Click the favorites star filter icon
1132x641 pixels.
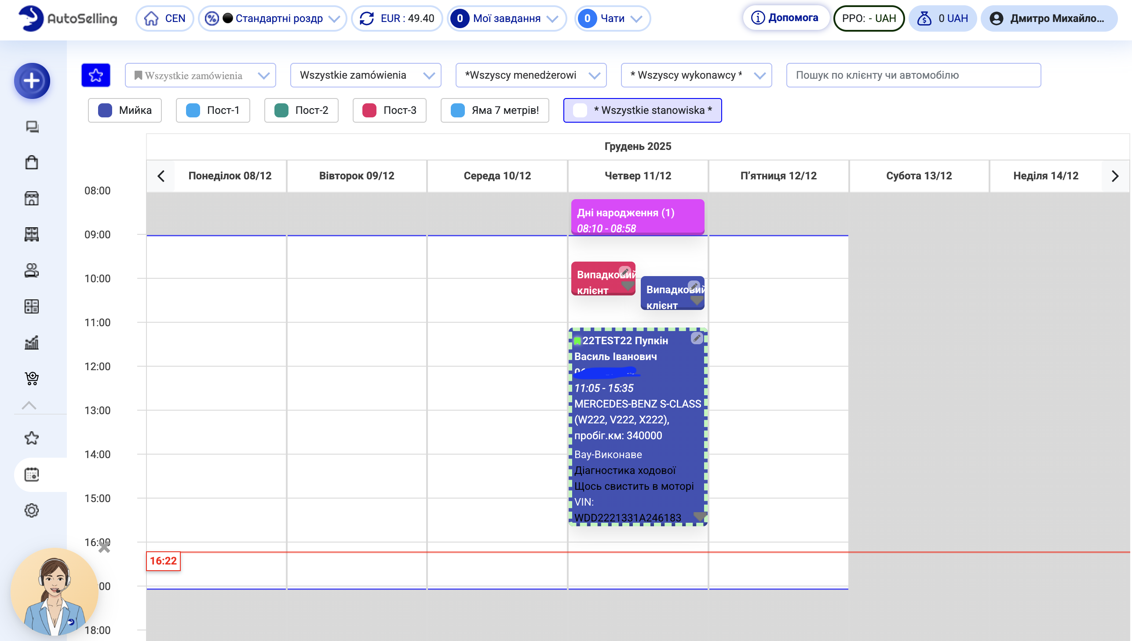[95, 75]
